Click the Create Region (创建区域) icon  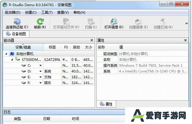[x=163, y=21]
